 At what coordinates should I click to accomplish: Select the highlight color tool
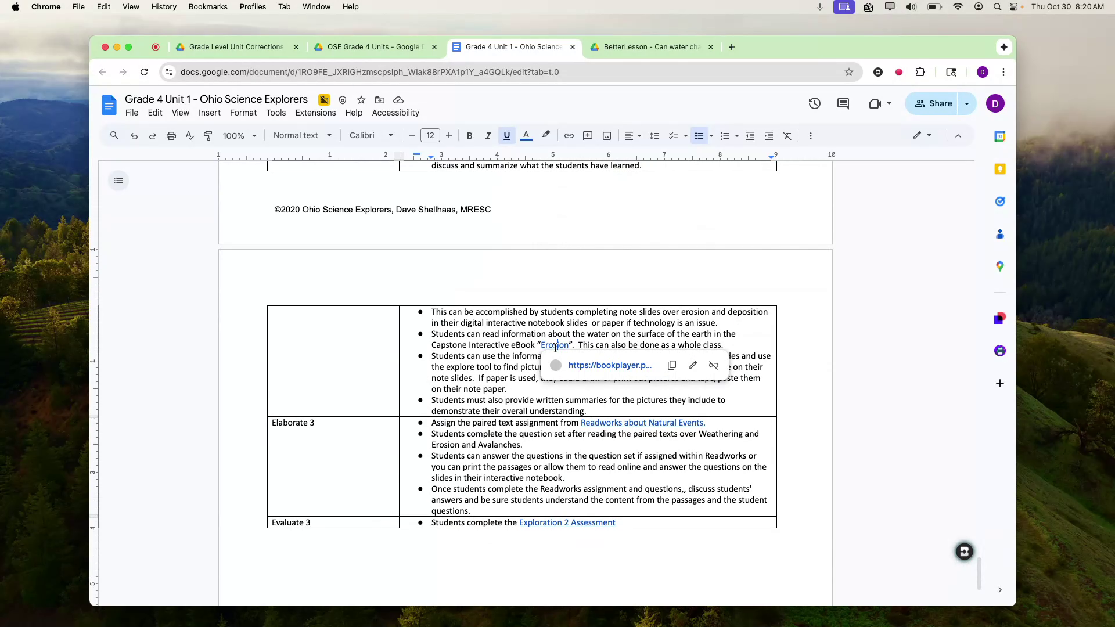(546, 135)
